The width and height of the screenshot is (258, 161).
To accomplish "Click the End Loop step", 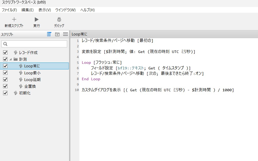I will 91,79.
